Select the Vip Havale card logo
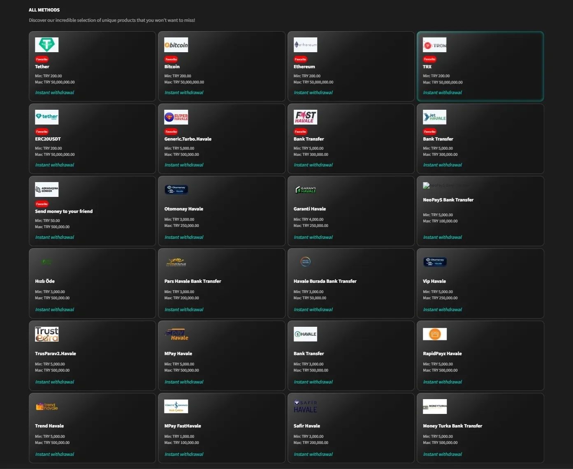573x469 pixels. pos(435,262)
